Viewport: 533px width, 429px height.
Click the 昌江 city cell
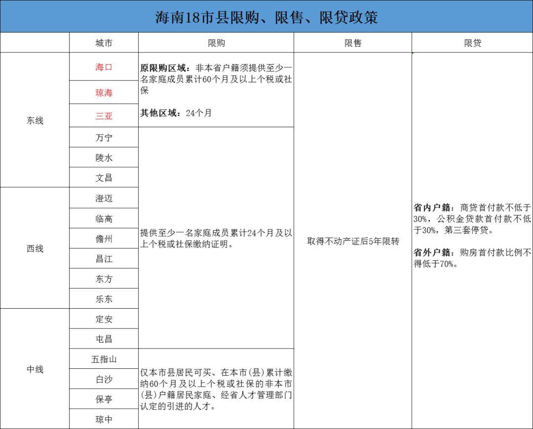104,258
